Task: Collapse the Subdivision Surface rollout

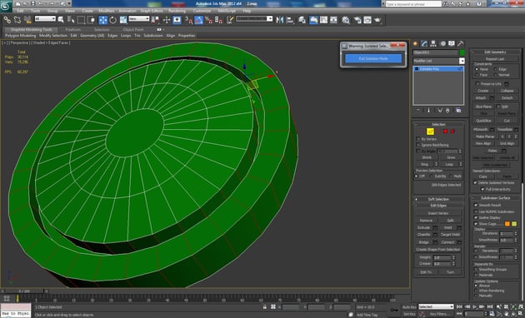Action: click(495, 197)
